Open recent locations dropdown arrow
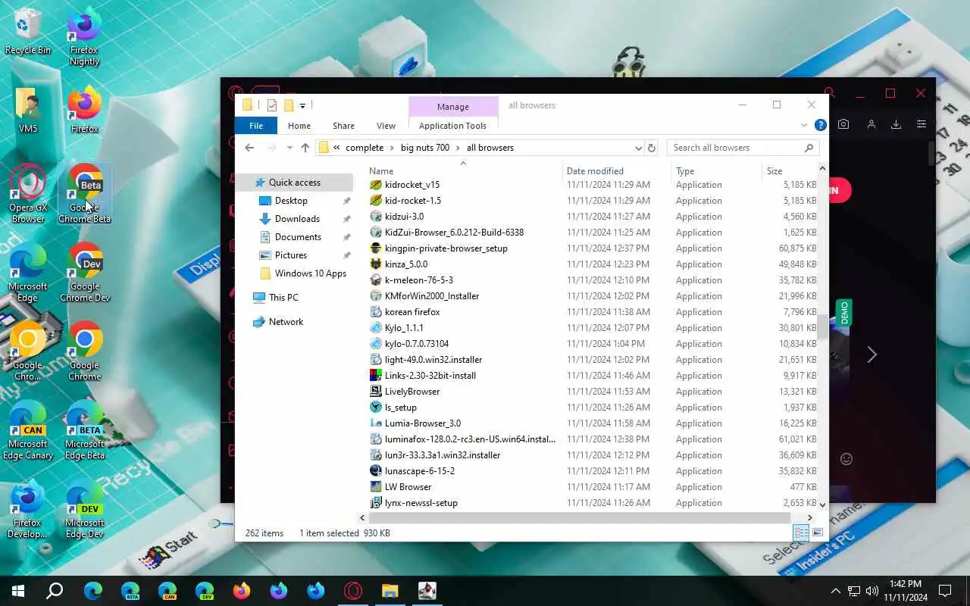The height and width of the screenshot is (606, 970). [289, 148]
